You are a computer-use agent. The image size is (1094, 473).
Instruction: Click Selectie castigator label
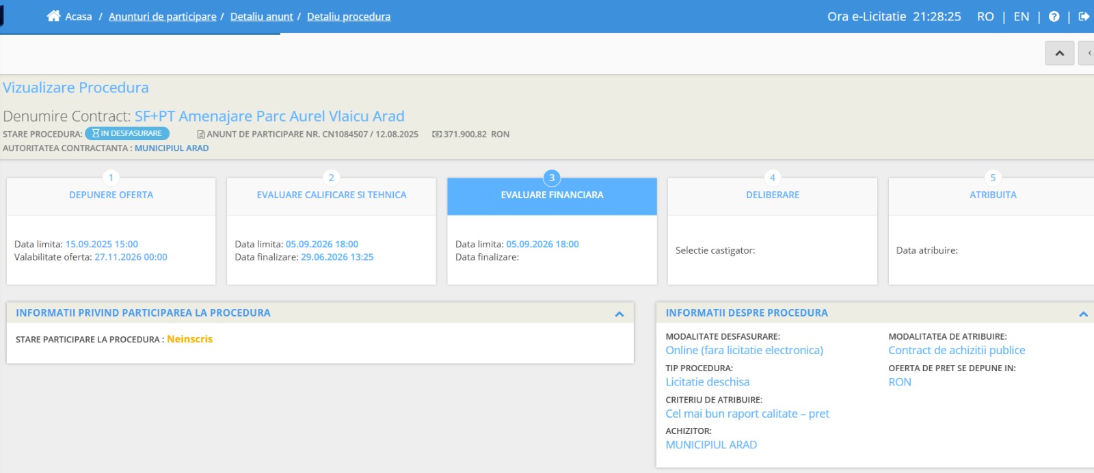click(x=715, y=250)
